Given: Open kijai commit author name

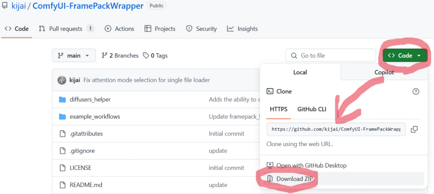Looking at the screenshot, I should [x=75, y=80].
